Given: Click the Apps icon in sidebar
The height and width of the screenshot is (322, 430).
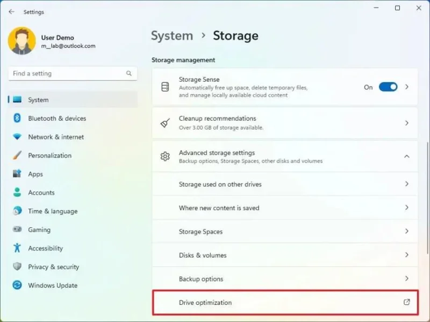Looking at the screenshot, I should (x=17, y=173).
